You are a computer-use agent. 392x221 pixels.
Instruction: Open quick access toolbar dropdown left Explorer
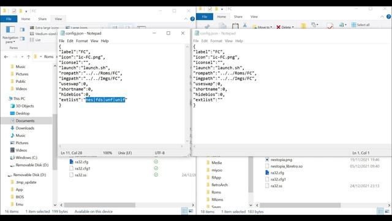click(x=26, y=11)
